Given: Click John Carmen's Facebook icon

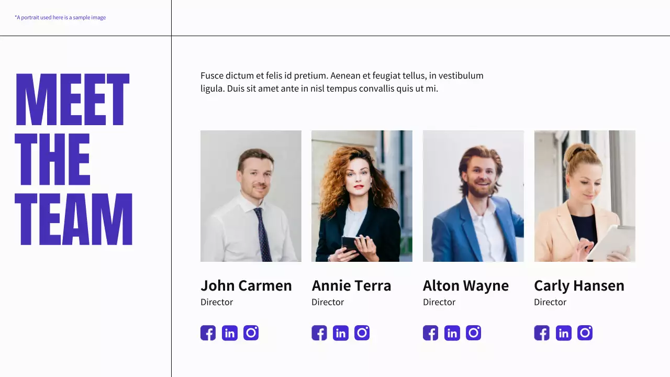Looking at the screenshot, I should click(208, 333).
